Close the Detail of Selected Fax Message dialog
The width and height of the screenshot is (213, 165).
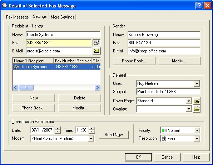[x=207, y=6]
